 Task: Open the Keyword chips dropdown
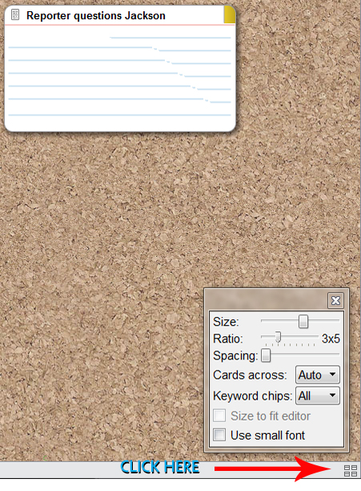pos(318,396)
